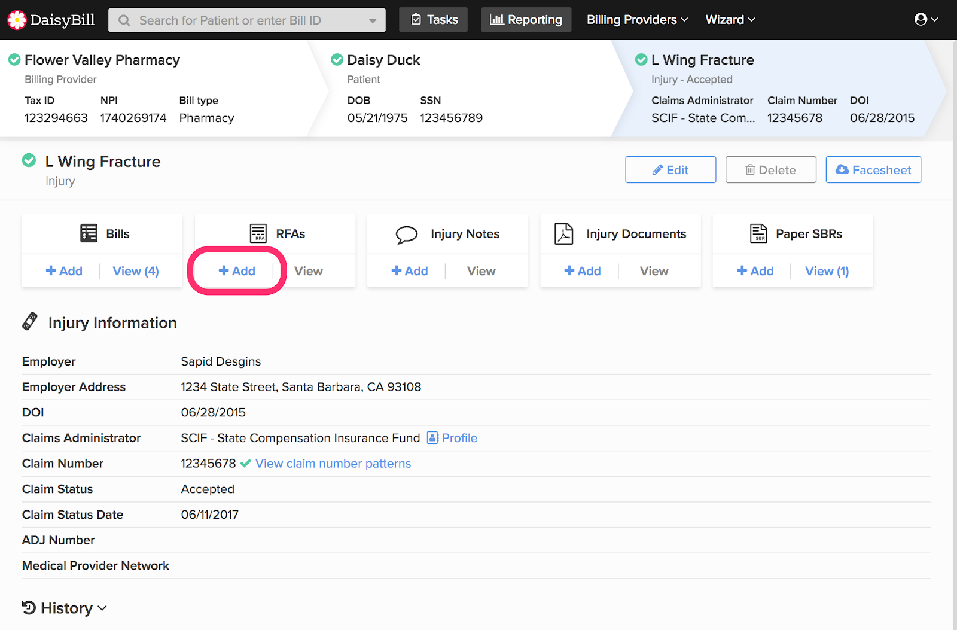957x630 pixels.
Task: Select the Injury Information DOI value 06/28/2015
Action: 213,412
